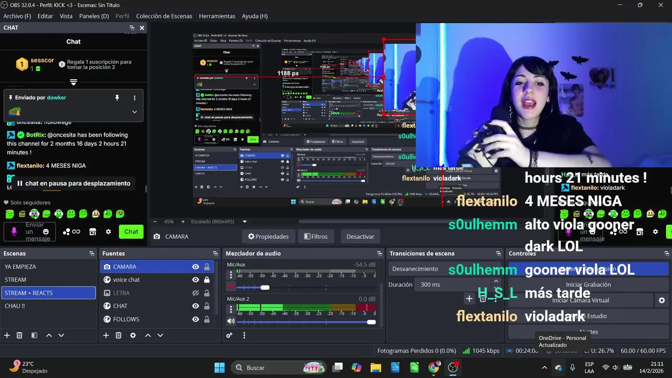
Task: Adjust the Mic/Aux volume slider
Action: (x=265, y=287)
